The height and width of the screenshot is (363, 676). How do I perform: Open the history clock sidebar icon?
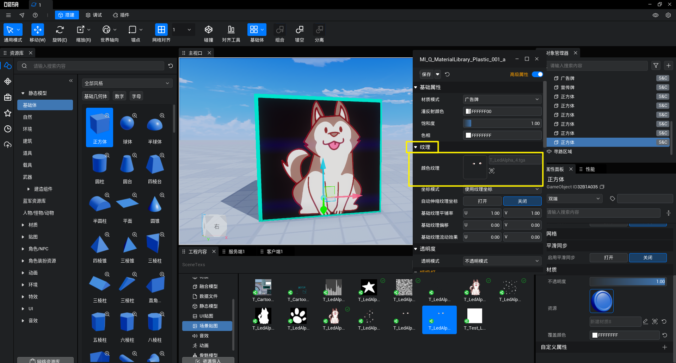click(x=8, y=129)
